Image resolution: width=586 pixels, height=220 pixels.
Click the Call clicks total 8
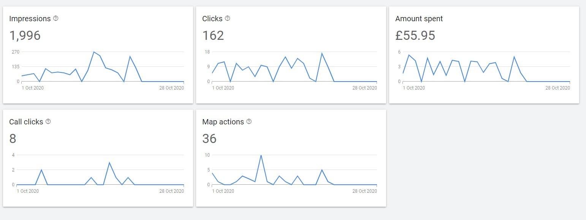coord(13,138)
